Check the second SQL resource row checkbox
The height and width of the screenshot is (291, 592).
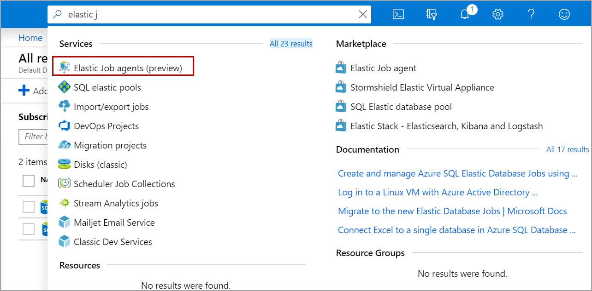click(x=29, y=228)
